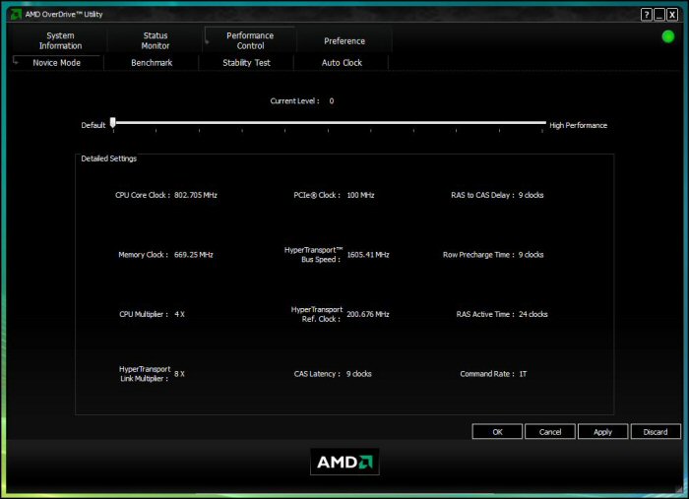Image resolution: width=689 pixels, height=499 pixels.
Task: Confirm settings with the OK button
Action: point(497,432)
